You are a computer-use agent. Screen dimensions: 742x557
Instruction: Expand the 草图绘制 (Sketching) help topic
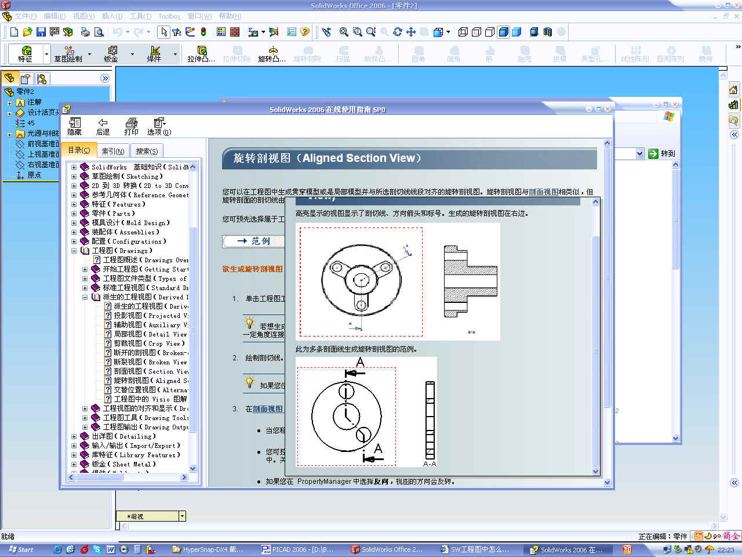[x=74, y=176]
